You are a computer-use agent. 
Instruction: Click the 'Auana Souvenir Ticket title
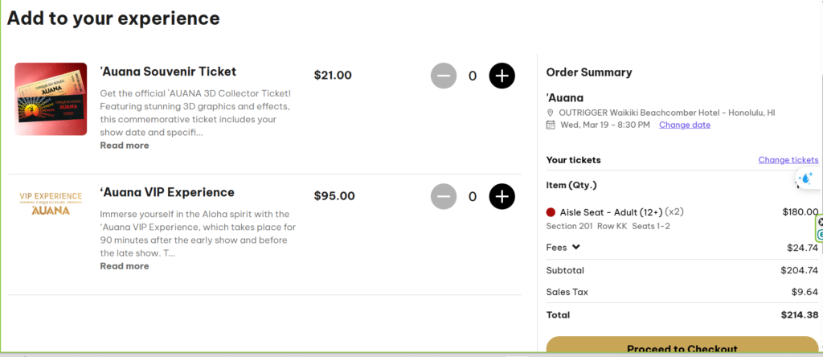168,72
